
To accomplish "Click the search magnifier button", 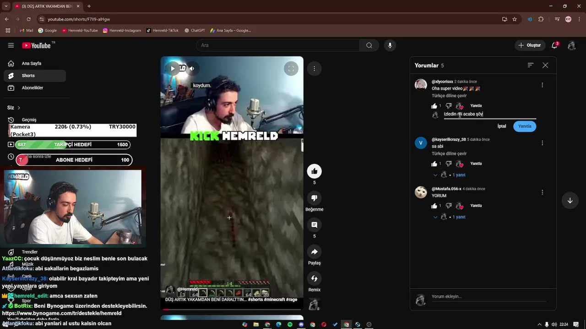I will point(369,45).
